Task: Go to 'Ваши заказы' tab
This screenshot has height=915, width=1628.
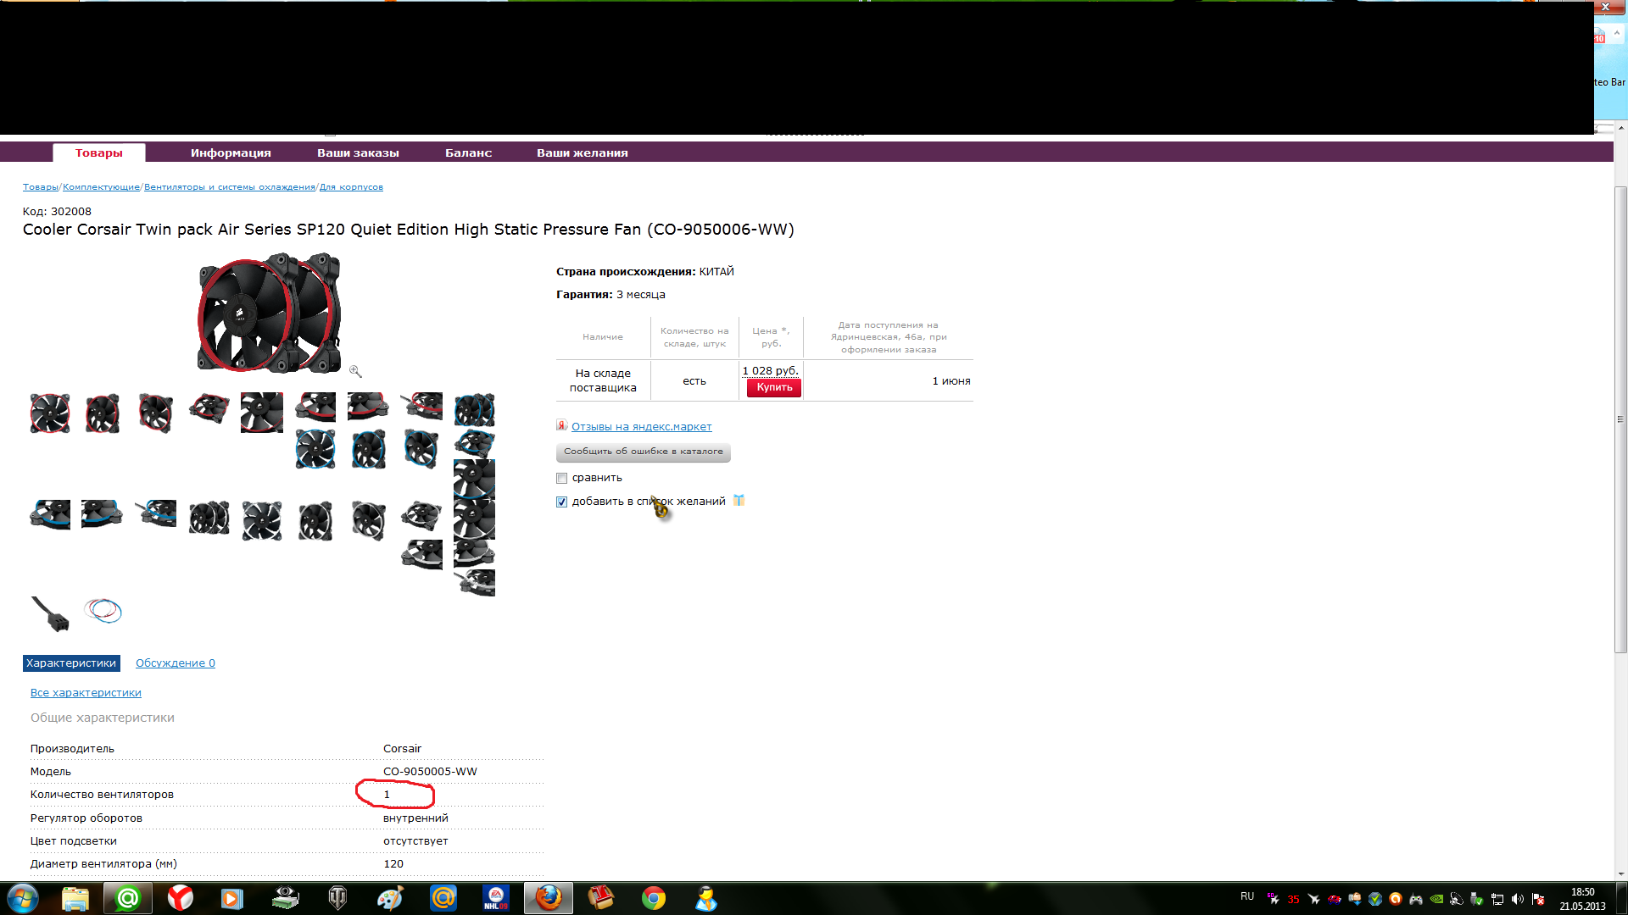Action: [x=358, y=152]
